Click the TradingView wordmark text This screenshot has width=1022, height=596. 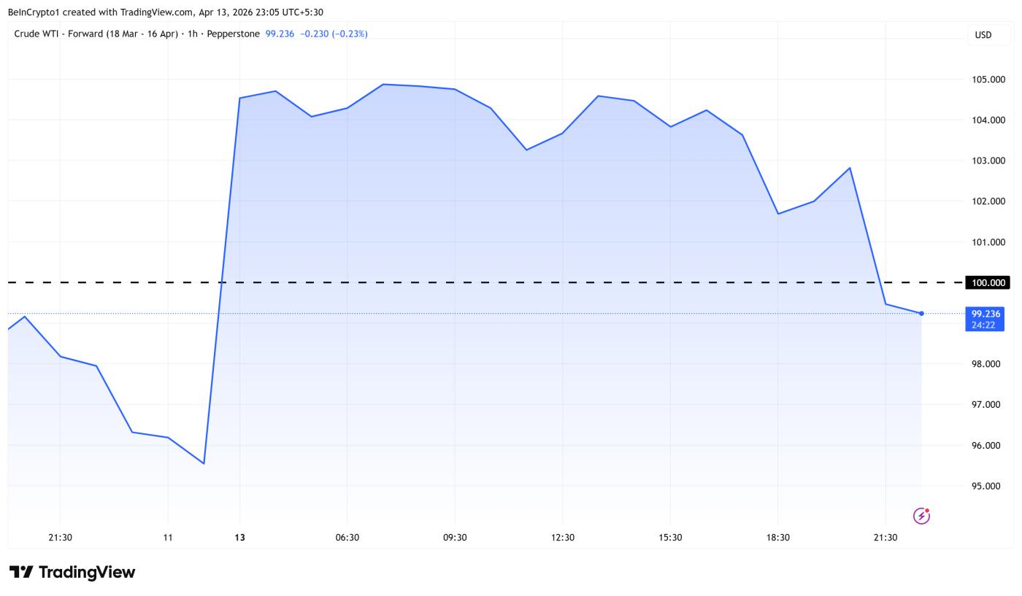pos(87,572)
